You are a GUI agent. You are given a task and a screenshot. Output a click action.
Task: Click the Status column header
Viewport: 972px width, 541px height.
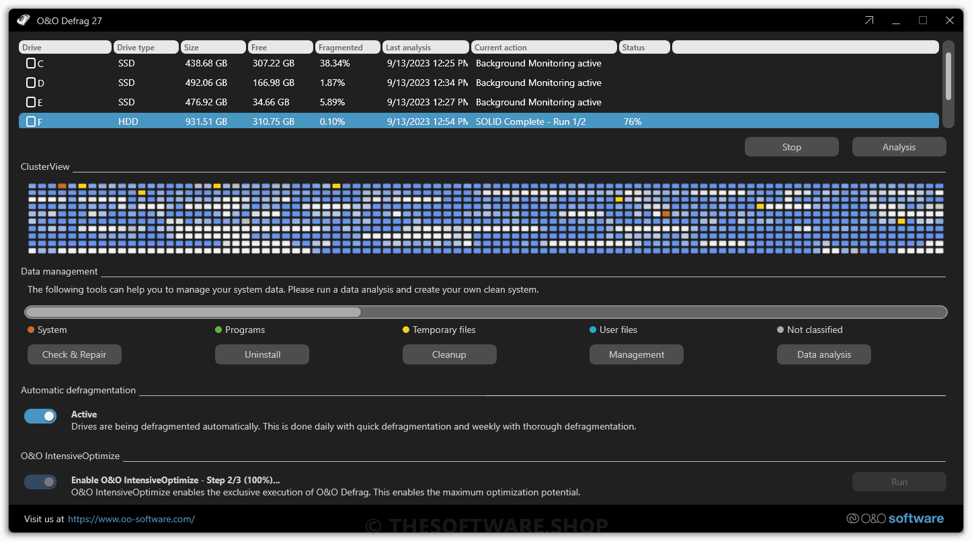[645, 47]
